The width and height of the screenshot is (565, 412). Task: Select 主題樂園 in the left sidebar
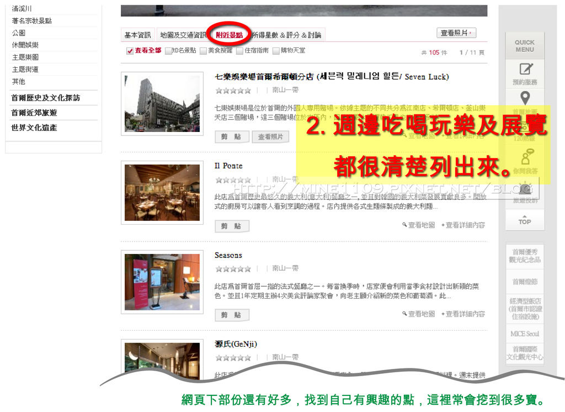coord(25,57)
